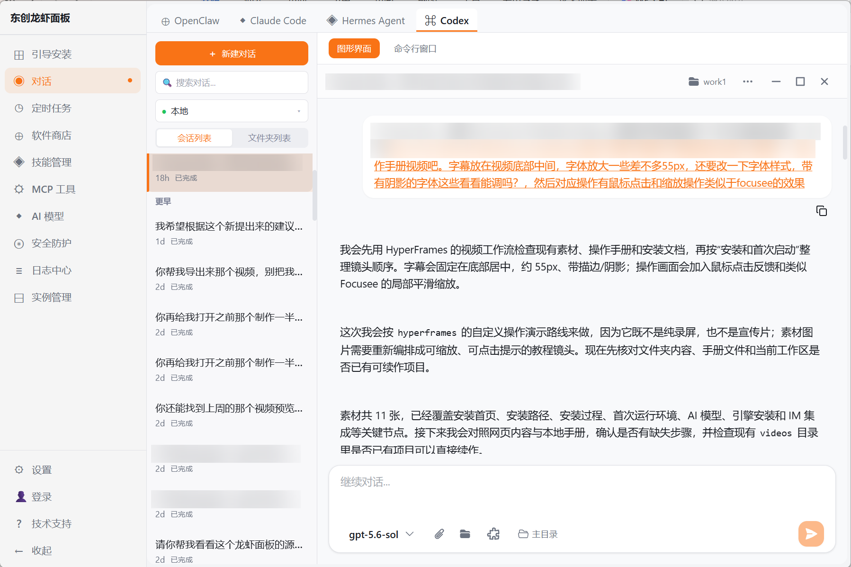Click the folder icon beside paperclip
851x567 pixels.
pyautogui.click(x=465, y=534)
